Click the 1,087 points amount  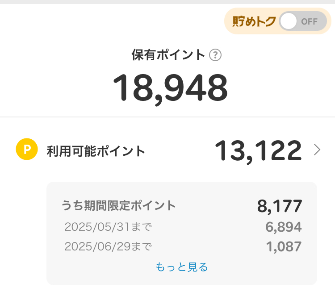(284, 246)
